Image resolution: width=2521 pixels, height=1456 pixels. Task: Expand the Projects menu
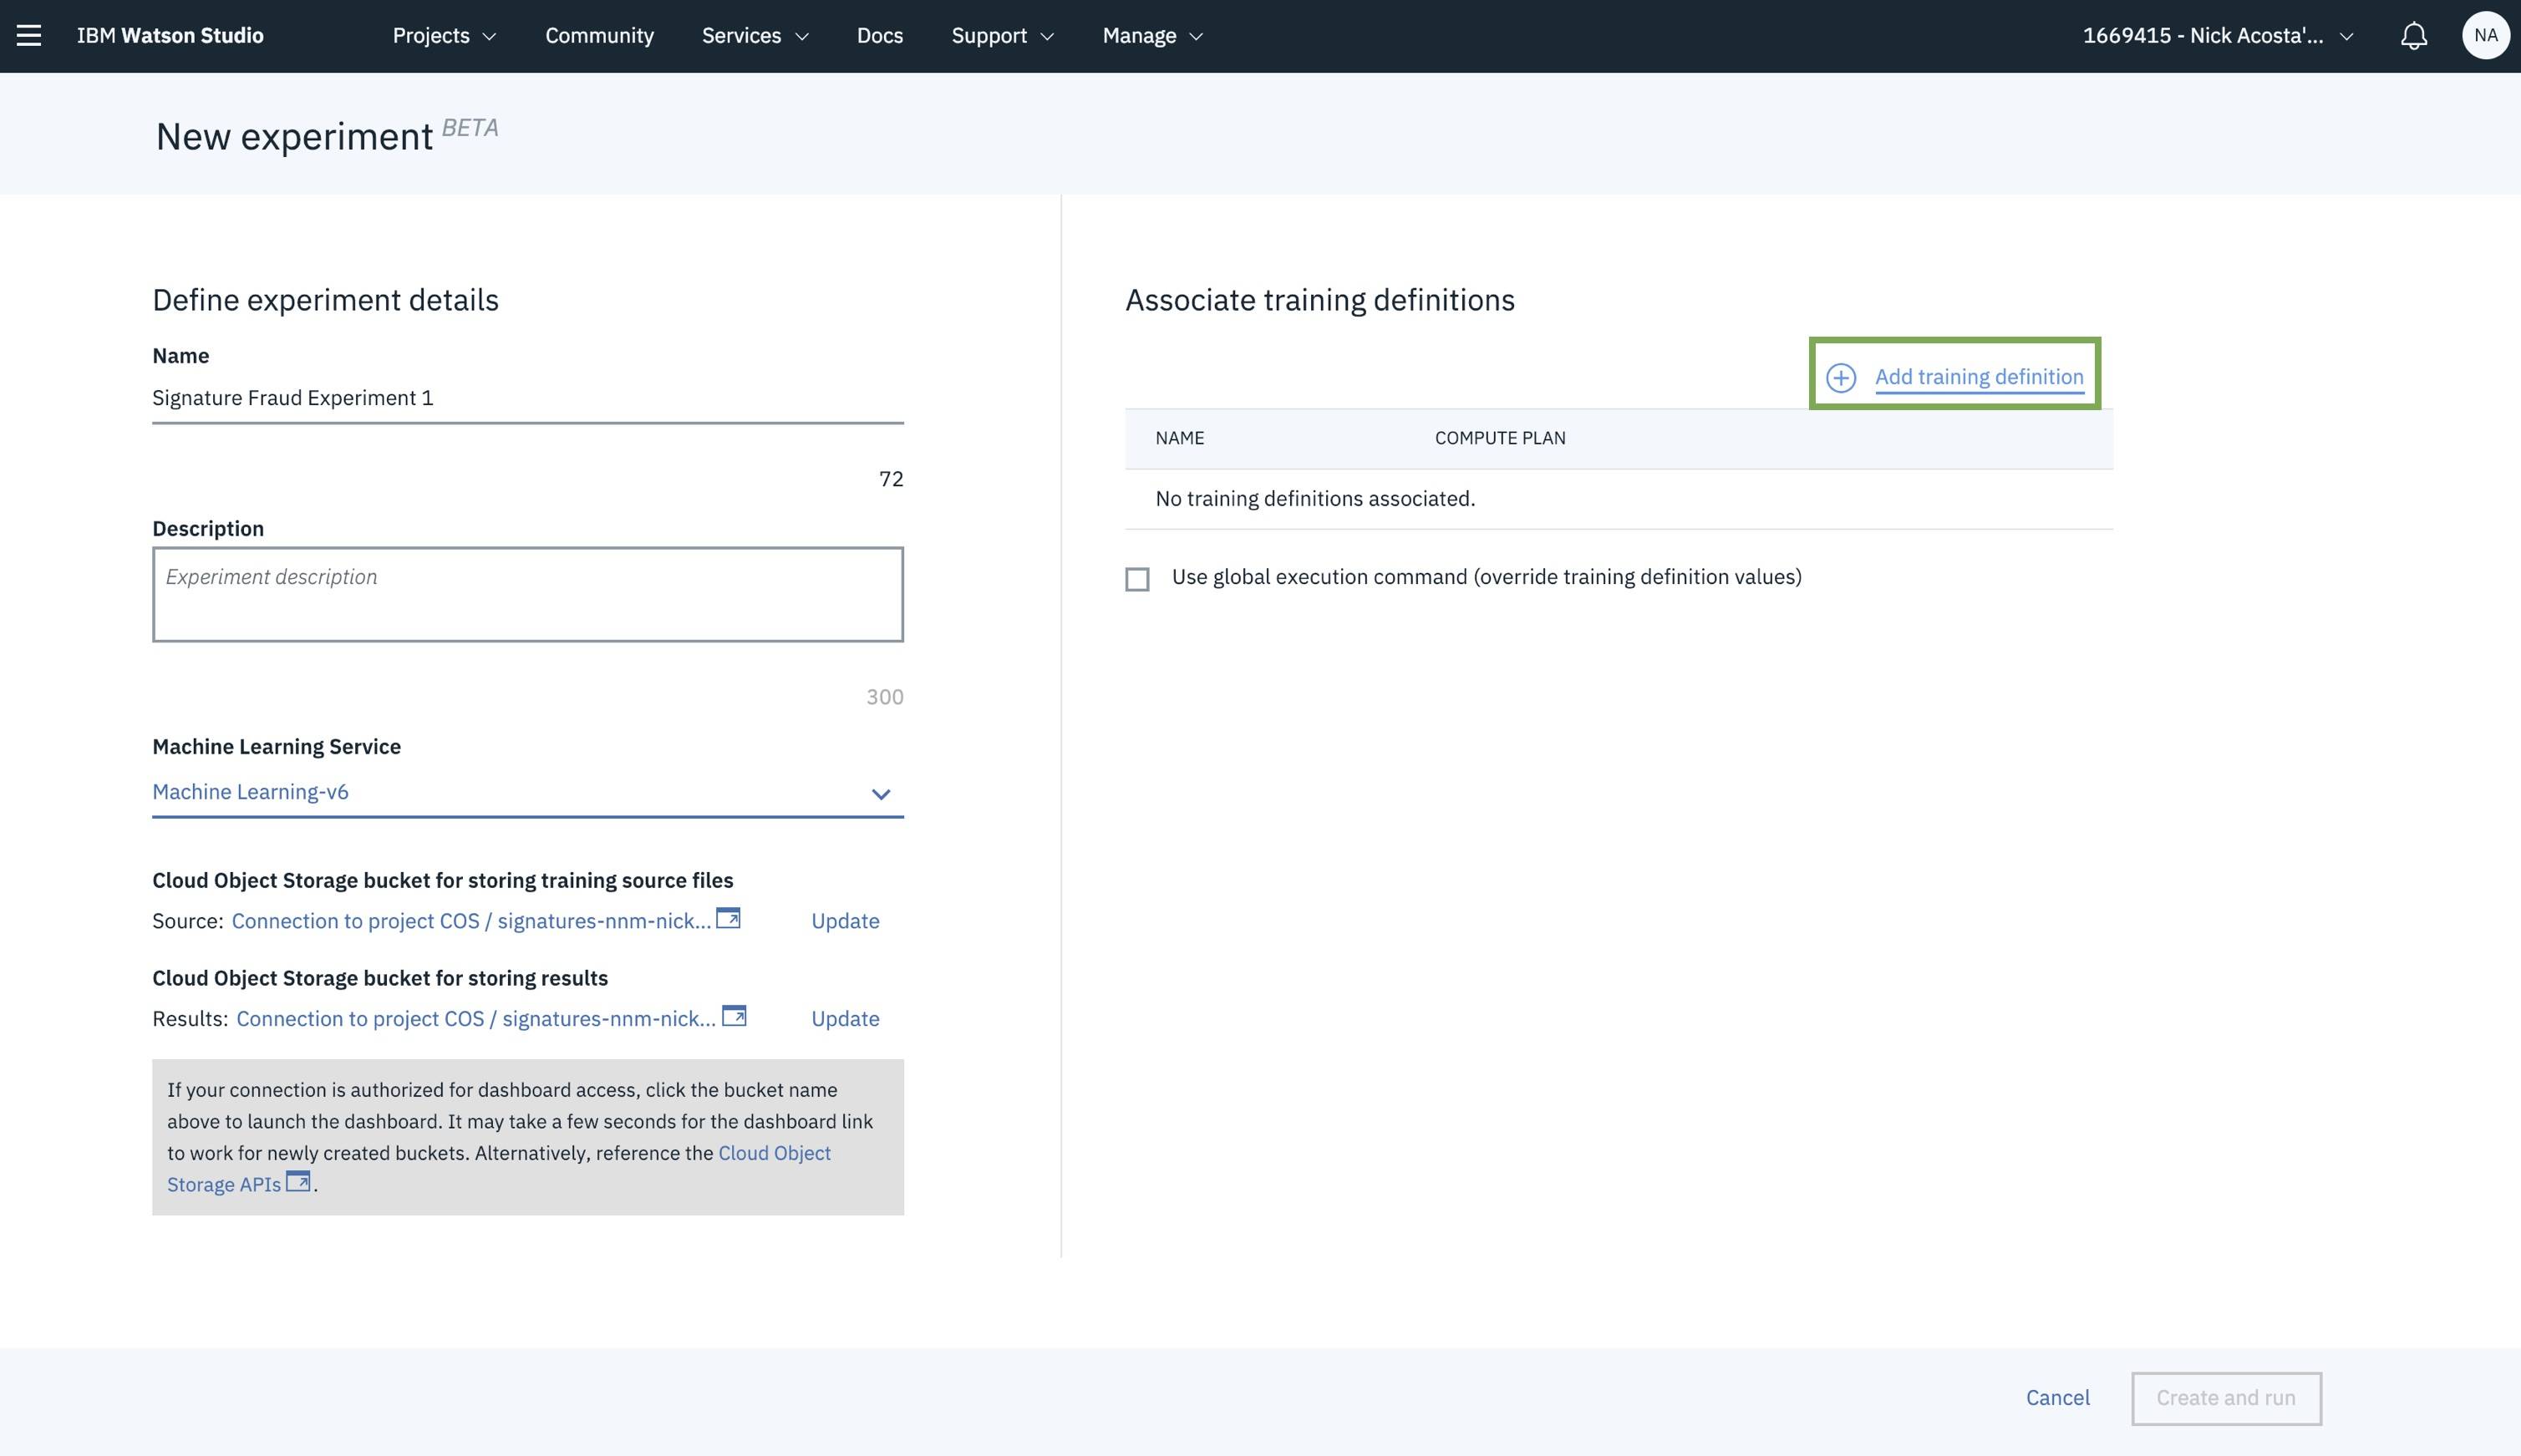tap(444, 36)
